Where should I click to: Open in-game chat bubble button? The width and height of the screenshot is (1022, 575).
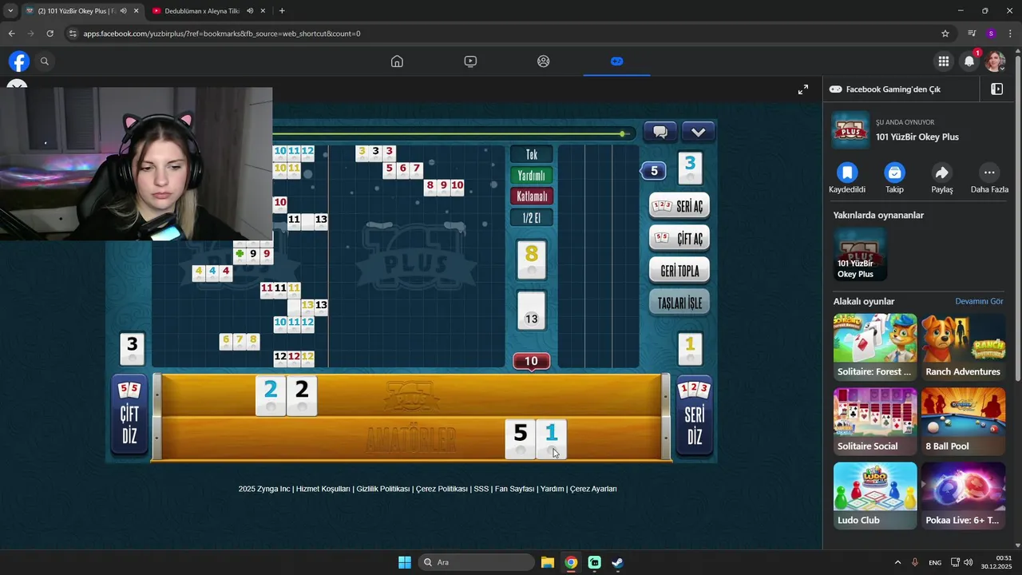[660, 133]
